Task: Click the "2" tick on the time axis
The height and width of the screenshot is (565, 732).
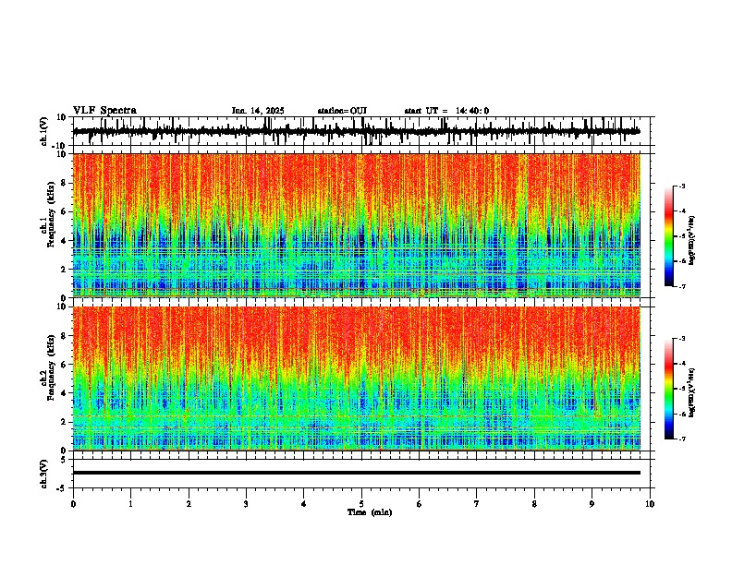Action: [x=189, y=504]
